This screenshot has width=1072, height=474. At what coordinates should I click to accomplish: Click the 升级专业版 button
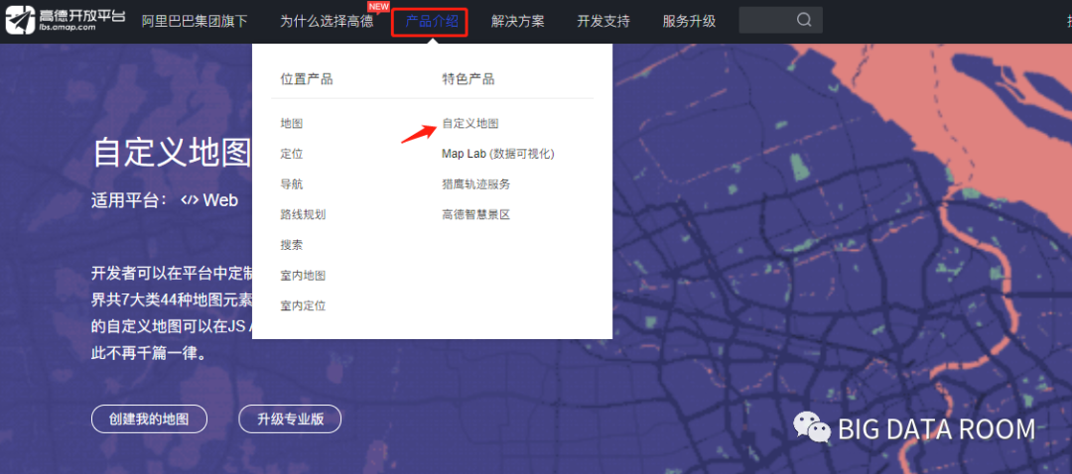(290, 418)
